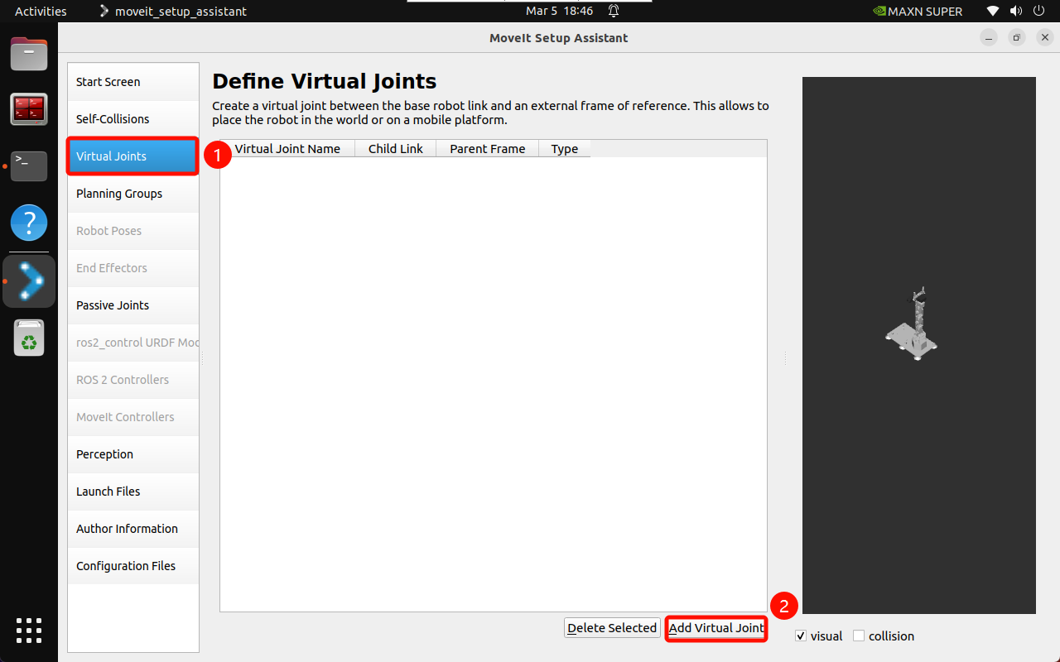Open the Files app in the dock
The width and height of the screenshot is (1060, 662).
[29, 55]
